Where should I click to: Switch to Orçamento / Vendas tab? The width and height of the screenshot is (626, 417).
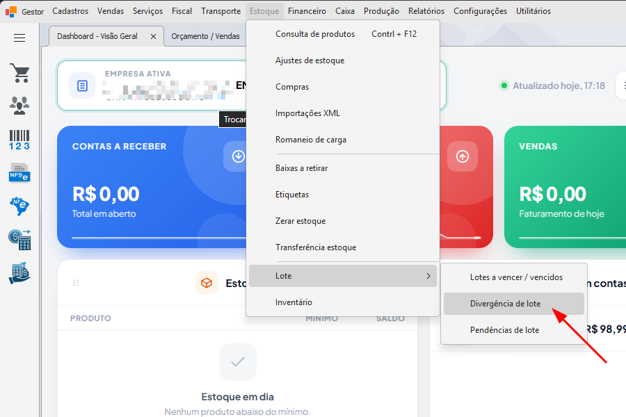point(205,36)
